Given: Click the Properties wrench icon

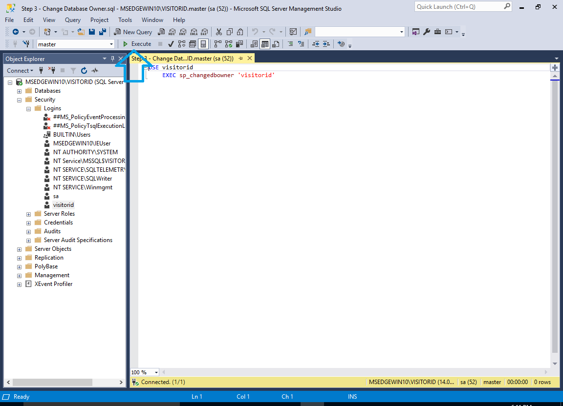Looking at the screenshot, I should (426, 32).
